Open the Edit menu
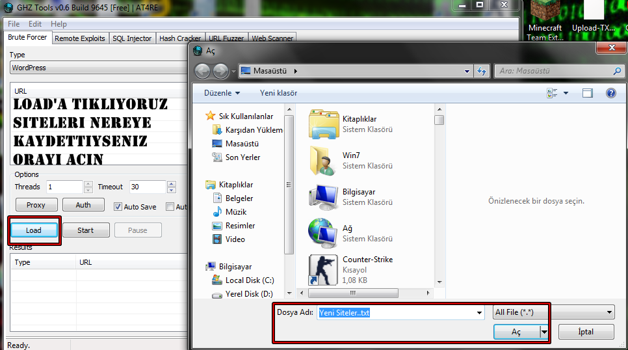The width and height of the screenshot is (628, 350). [35, 24]
